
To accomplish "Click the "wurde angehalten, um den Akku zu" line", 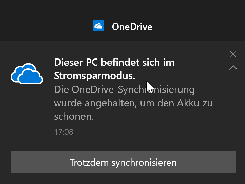I will pyautogui.click(x=133, y=103).
